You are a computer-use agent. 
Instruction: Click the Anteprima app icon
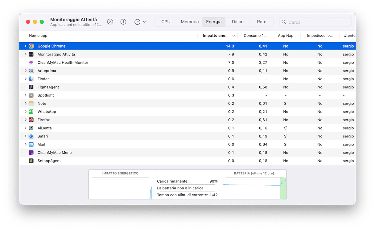pos(31,71)
